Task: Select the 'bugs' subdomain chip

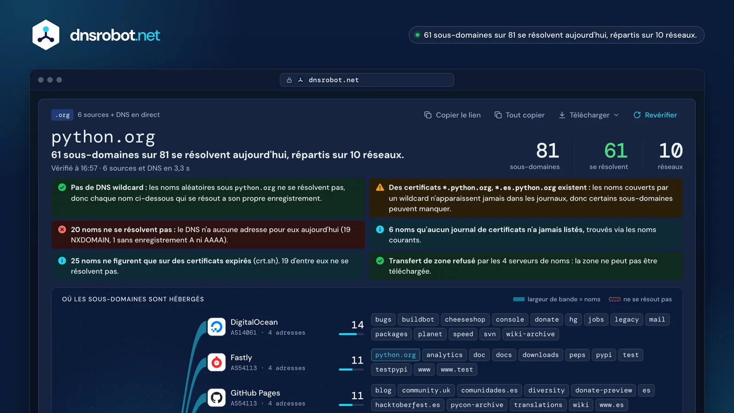Action: pyautogui.click(x=383, y=319)
